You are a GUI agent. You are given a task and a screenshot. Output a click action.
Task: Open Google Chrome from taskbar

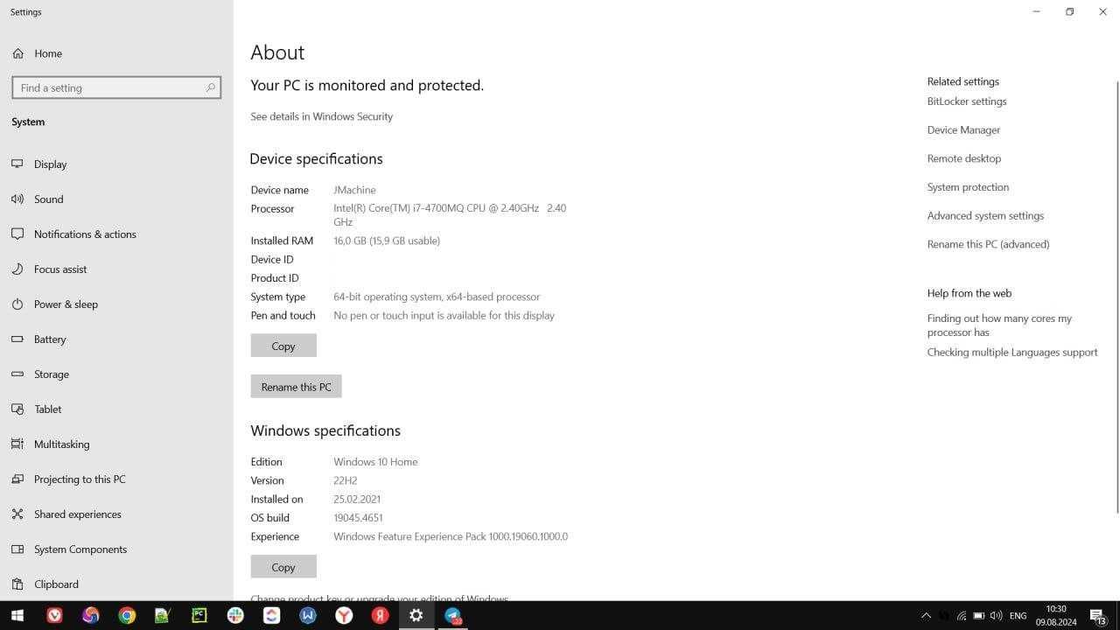pyautogui.click(x=127, y=615)
